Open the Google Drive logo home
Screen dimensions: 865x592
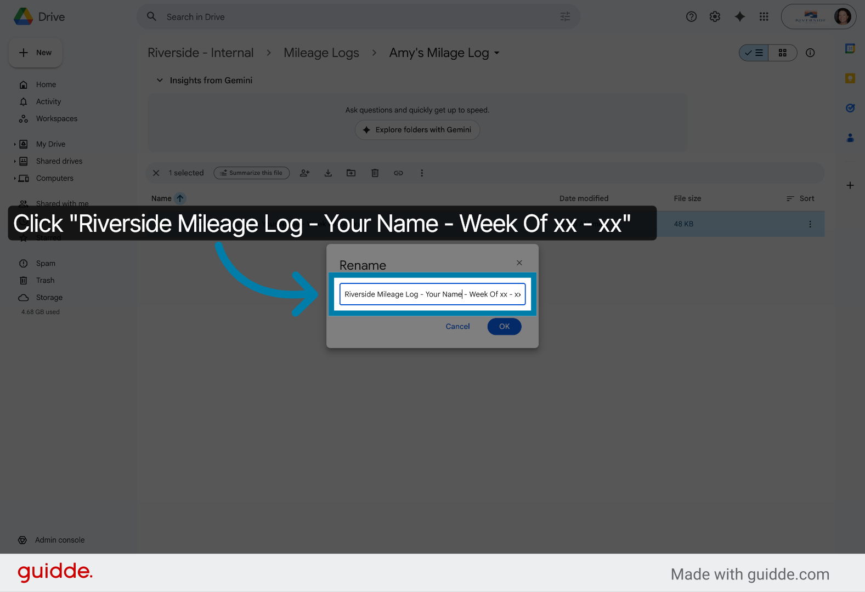click(x=39, y=17)
